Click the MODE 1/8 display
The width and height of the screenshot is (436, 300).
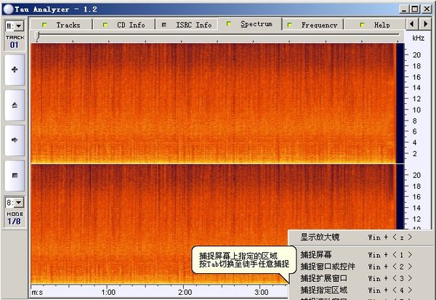coord(15,218)
